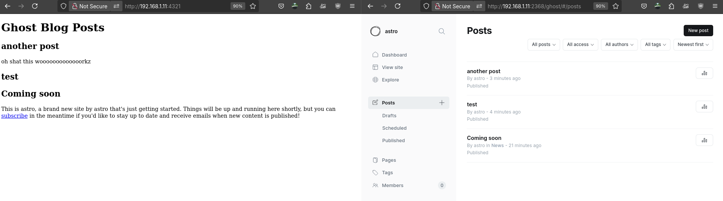The image size is (723, 201).
Task: Open extensions puzzle icon in right browser
Action: (672, 6)
